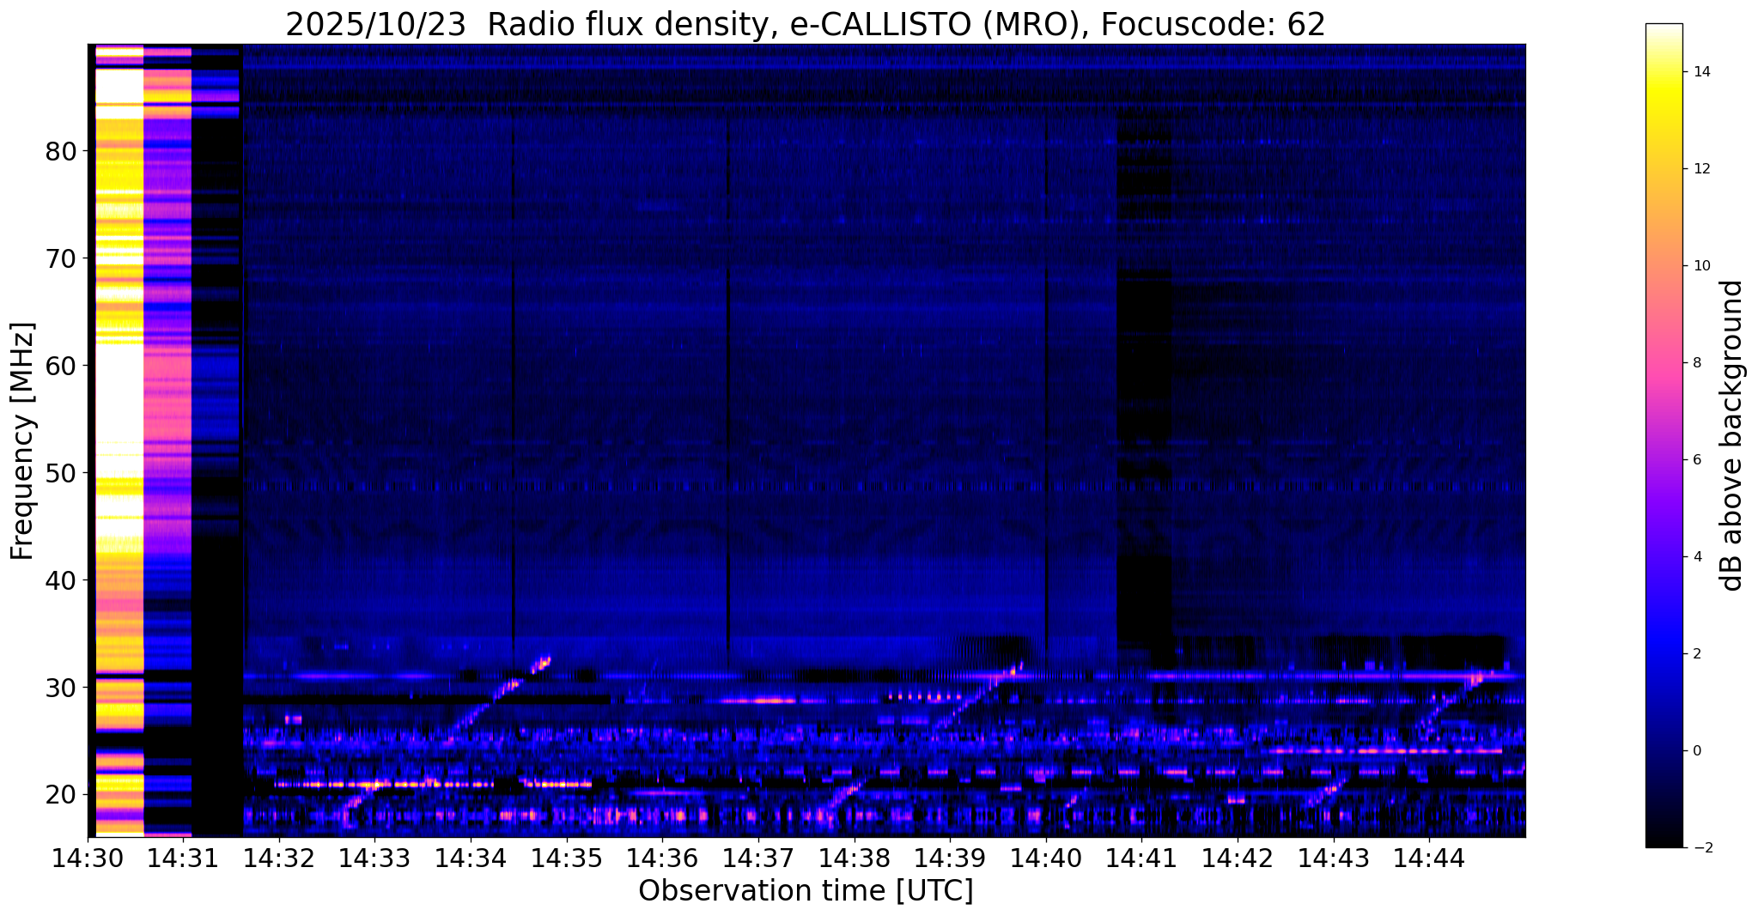Select the 14:34 time tick label
The image size is (1758, 916).
[471, 857]
